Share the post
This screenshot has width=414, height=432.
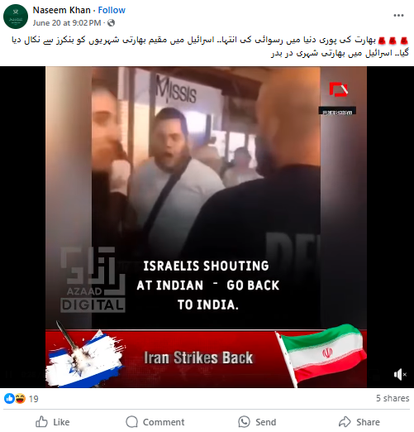[x=359, y=422]
